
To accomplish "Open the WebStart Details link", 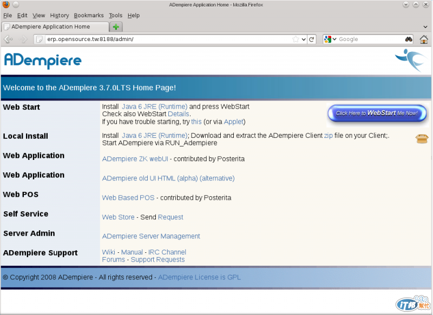I will point(179,114).
